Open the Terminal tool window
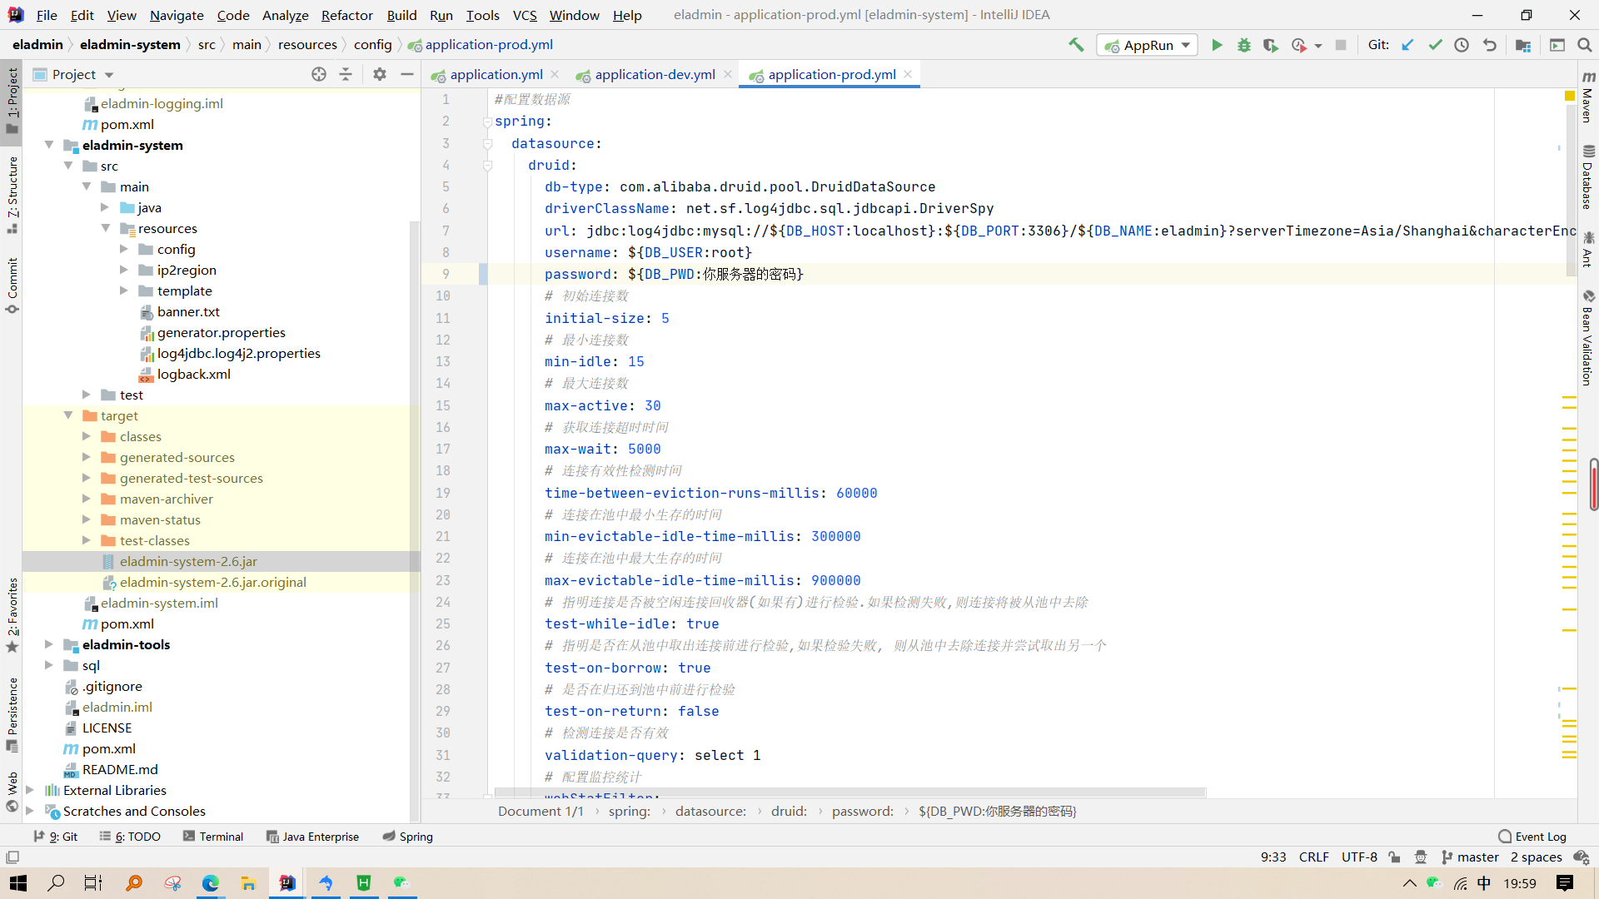The height and width of the screenshot is (899, 1599). pyautogui.click(x=213, y=837)
